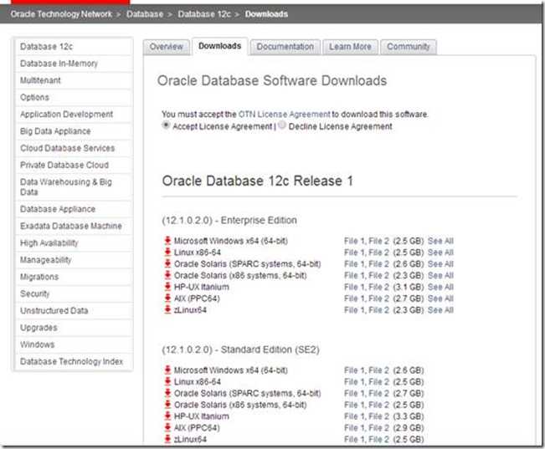Open Upgrades sidebar item
The width and height of the screenshot is (545, 449).
pos(74,328)
